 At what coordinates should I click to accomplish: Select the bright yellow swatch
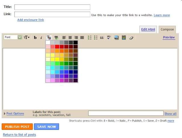(57, 59)
